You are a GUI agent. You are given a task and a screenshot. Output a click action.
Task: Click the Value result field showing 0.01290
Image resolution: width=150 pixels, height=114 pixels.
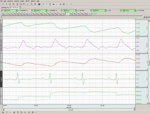(144, 11)
